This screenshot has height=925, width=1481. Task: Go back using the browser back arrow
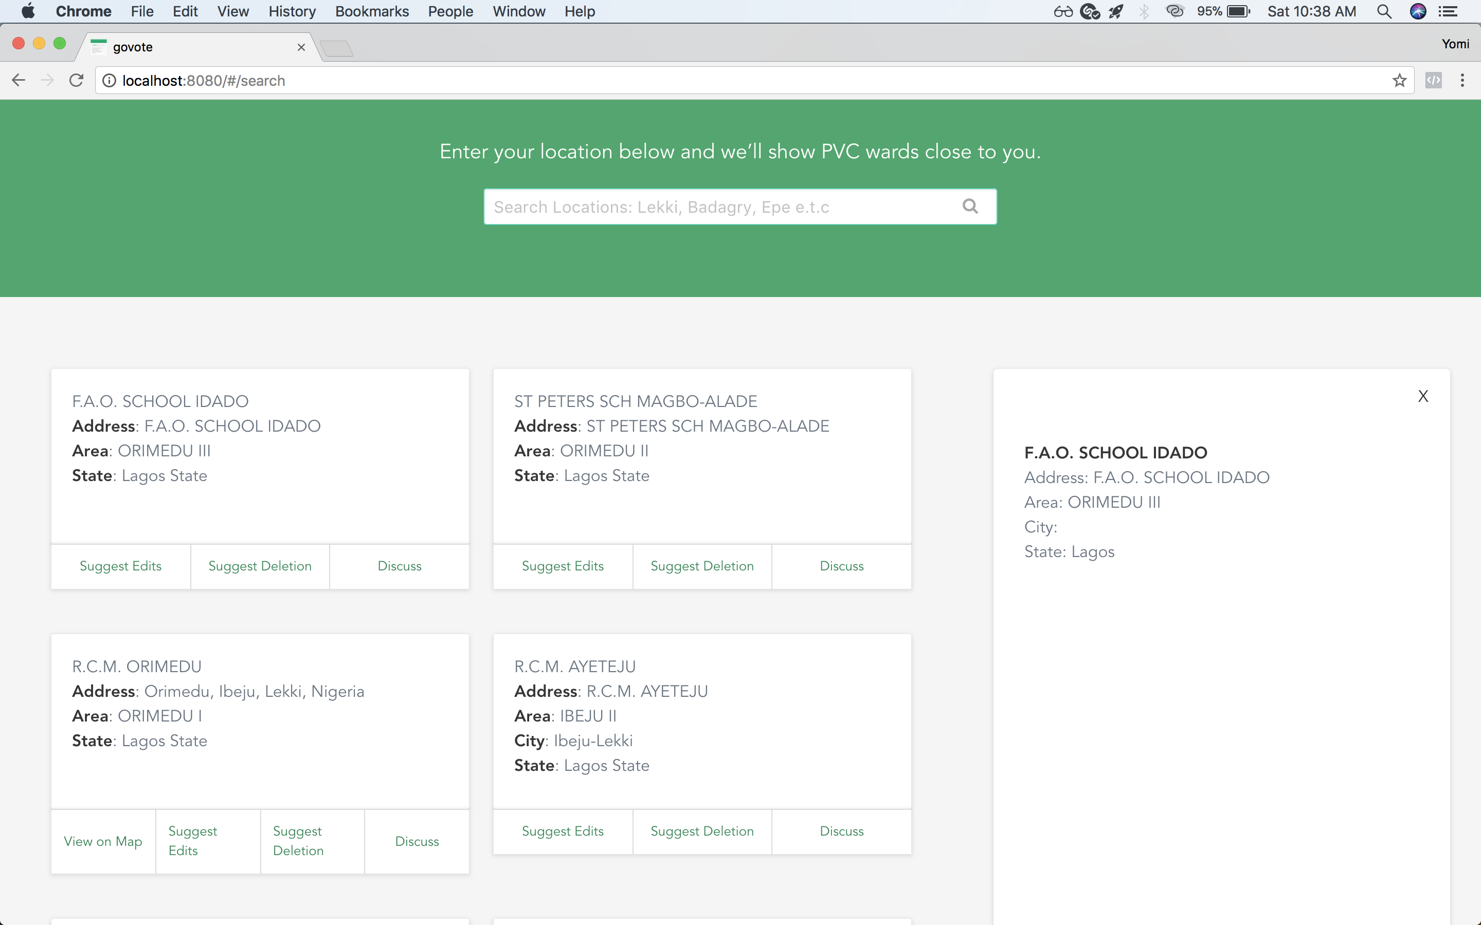coord(19,80)
